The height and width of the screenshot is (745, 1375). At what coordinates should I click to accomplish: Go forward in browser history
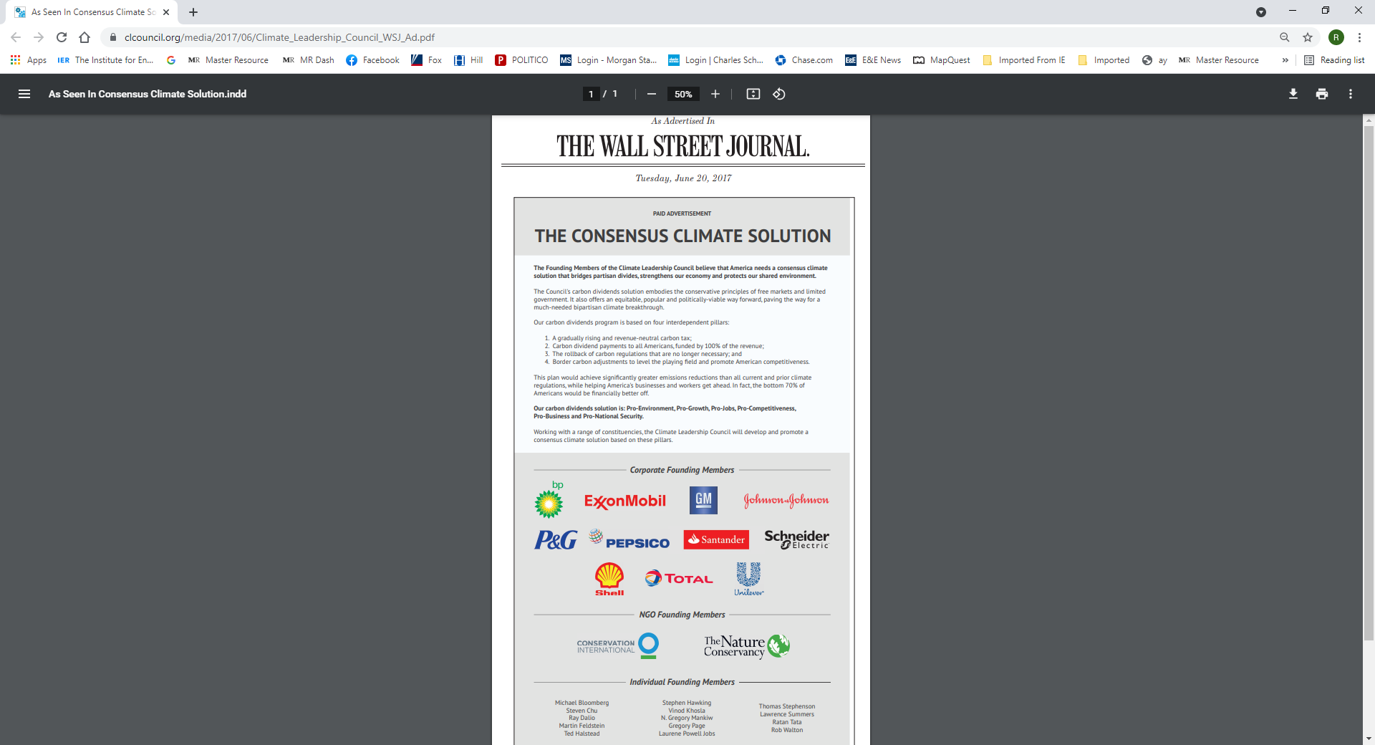tap(39, 37)
